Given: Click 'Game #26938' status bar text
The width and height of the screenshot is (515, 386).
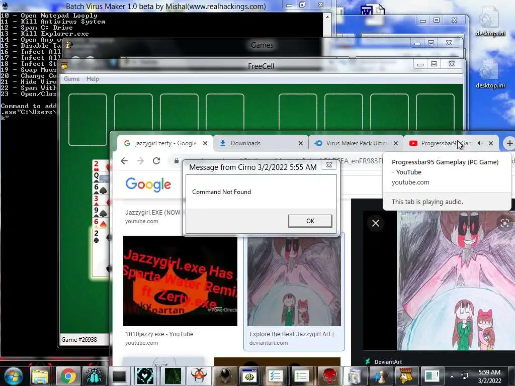Looking at the screenshot, I should click(x=79, y=339).
